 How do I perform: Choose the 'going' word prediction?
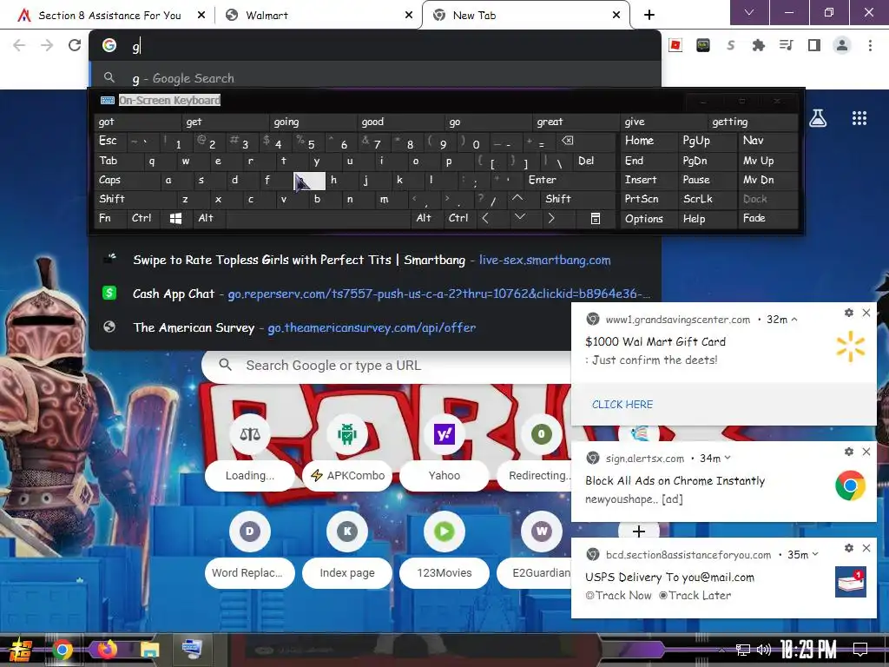(x=313, y=122)
